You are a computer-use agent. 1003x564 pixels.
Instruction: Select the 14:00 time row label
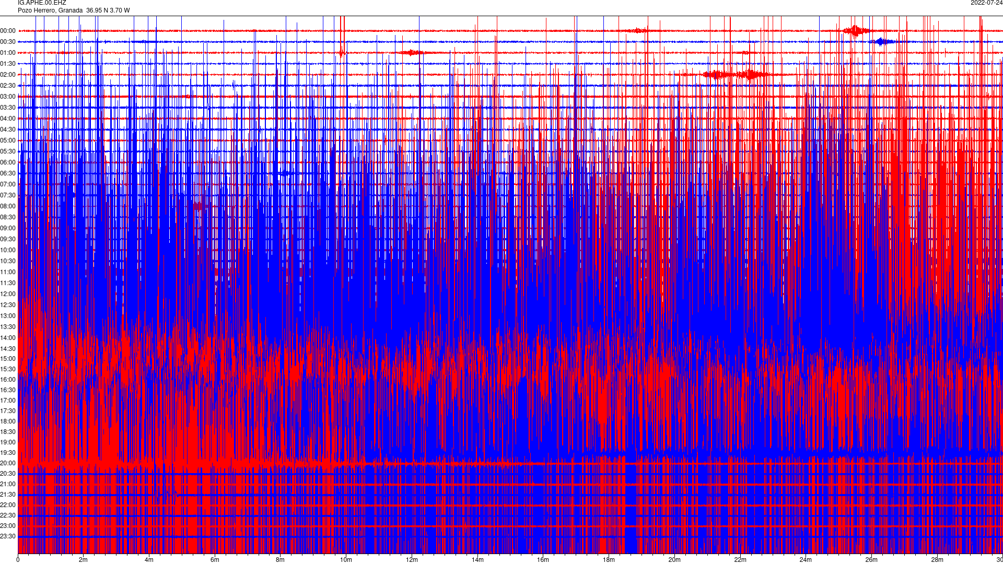[x=8, y=338]
